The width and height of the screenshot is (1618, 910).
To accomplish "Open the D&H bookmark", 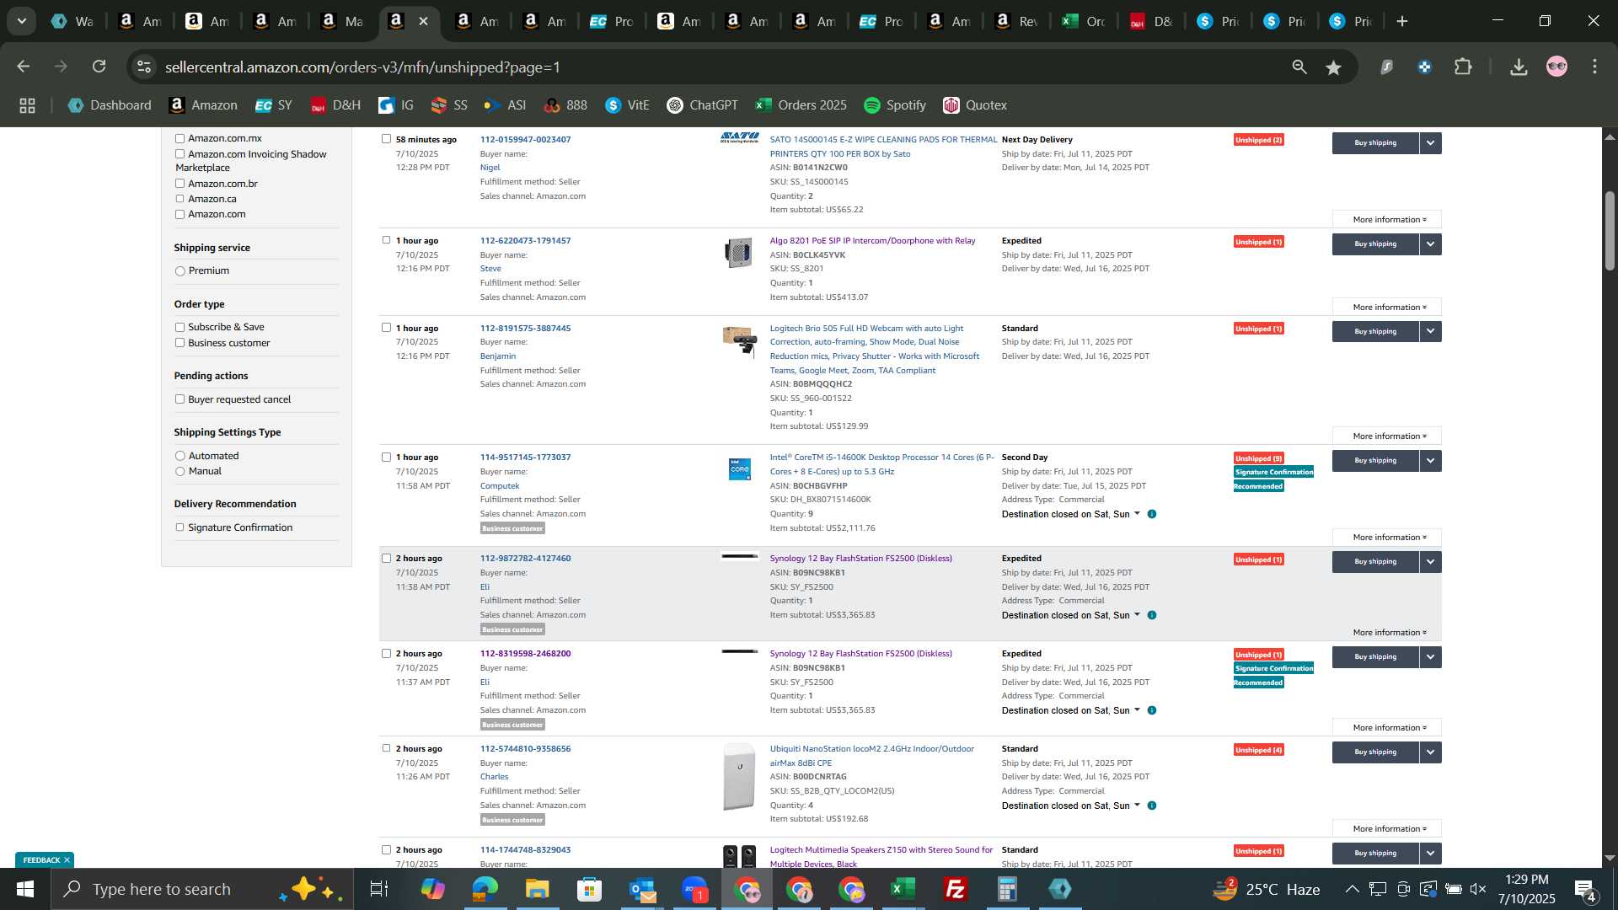I will click(x=335, y=105).
